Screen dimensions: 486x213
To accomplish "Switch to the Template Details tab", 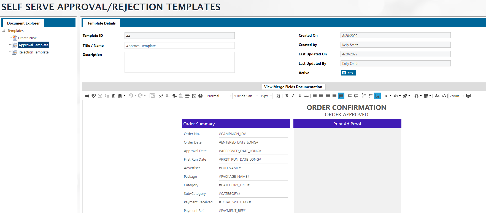I will [101, 23].
